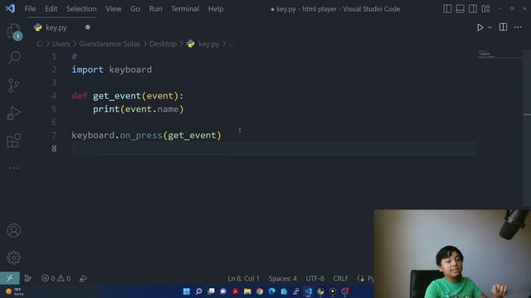Image resolution: width=531 pixels, height=298 pixels.
Task: Open Microsoft Edge from taskbar
Action: (272, 291)
